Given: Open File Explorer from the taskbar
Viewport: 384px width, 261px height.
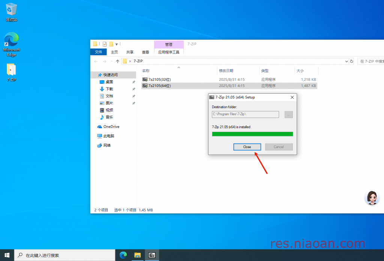Looking at the screenshot, I should point(138,255).
